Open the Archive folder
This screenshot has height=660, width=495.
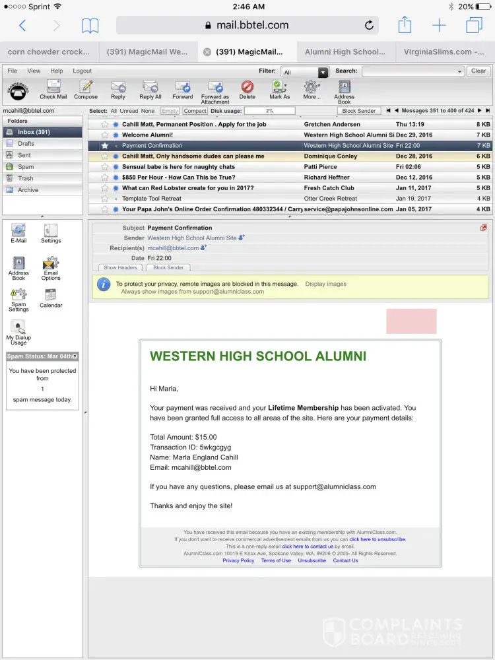42,190
